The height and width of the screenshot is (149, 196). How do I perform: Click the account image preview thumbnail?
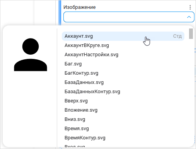coord(31,55)
